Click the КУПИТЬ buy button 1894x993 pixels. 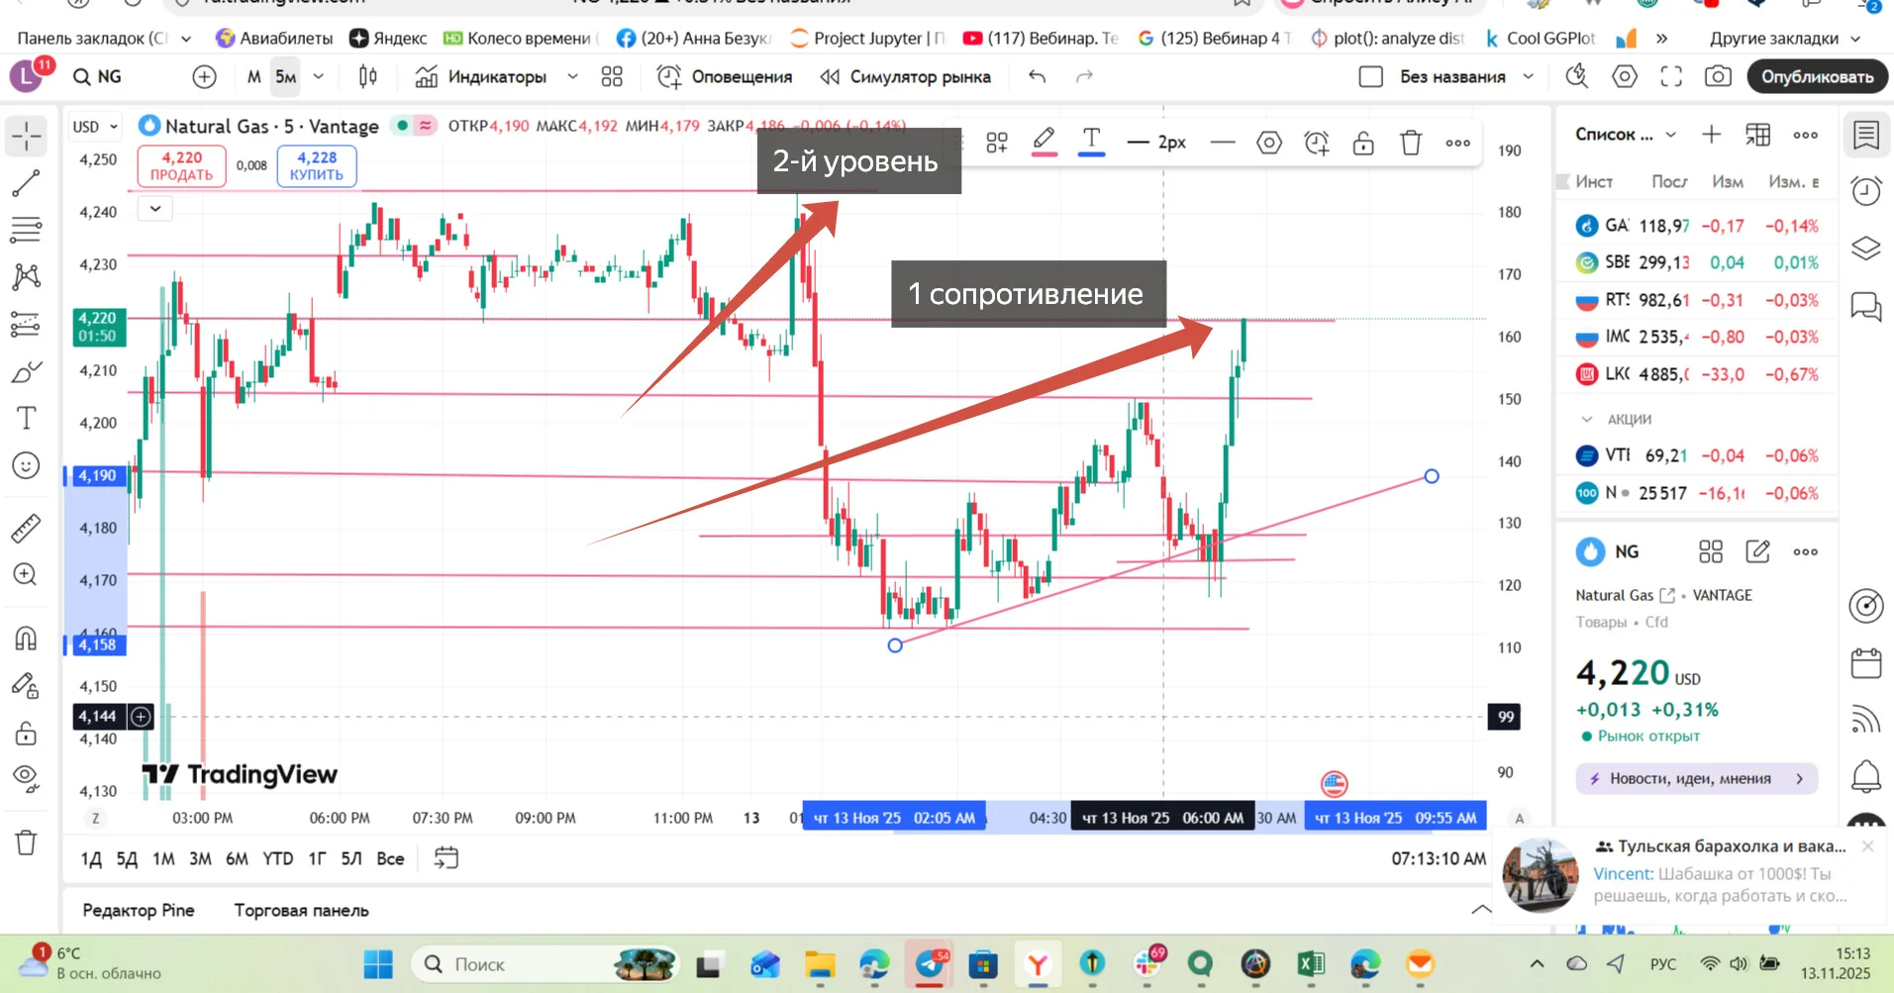coord(317,166)
